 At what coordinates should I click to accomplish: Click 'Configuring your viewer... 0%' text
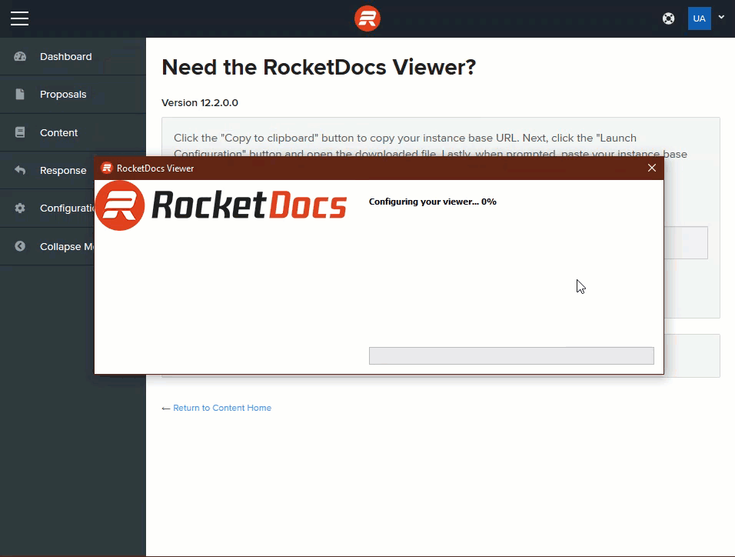tap(432, 202)
